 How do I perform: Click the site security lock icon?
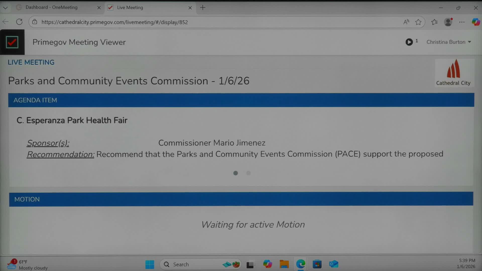click(35, 22)
